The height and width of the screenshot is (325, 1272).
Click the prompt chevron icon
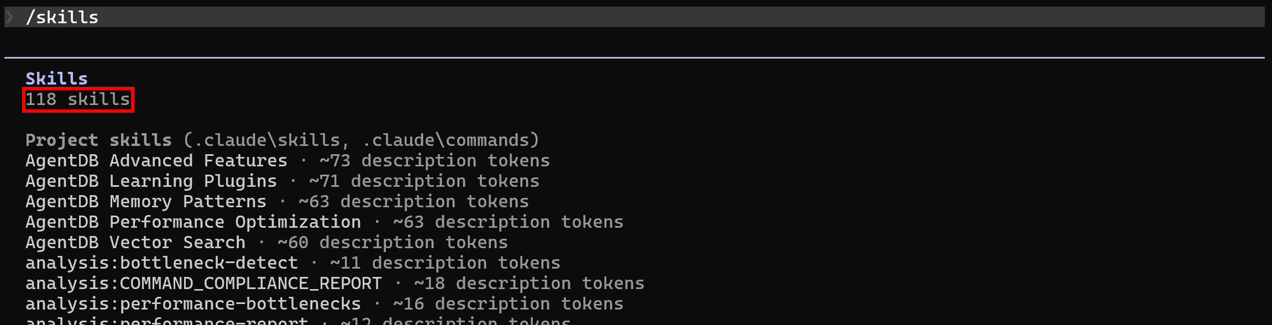click(9, 17)
